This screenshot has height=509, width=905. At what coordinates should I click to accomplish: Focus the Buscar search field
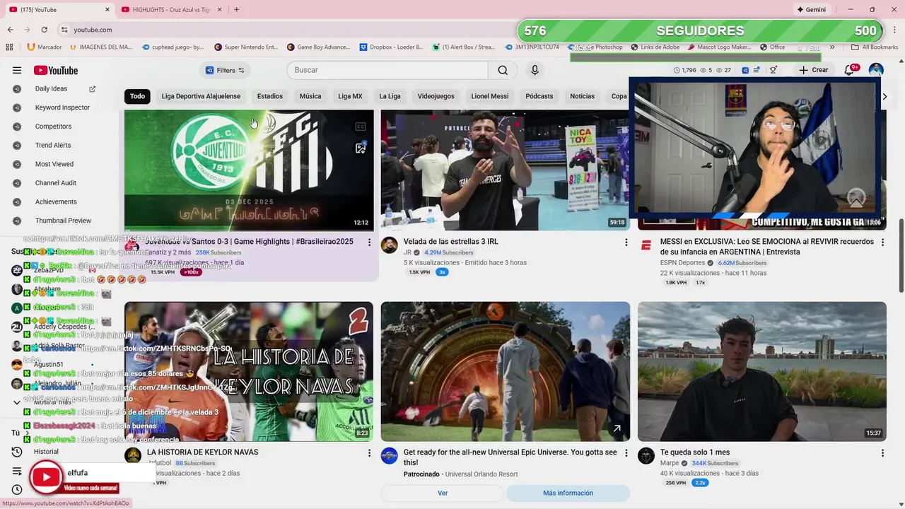pos(387,70)
